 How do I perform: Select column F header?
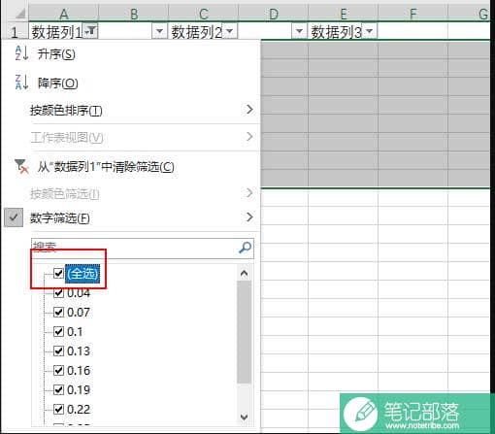coord(412,14)
